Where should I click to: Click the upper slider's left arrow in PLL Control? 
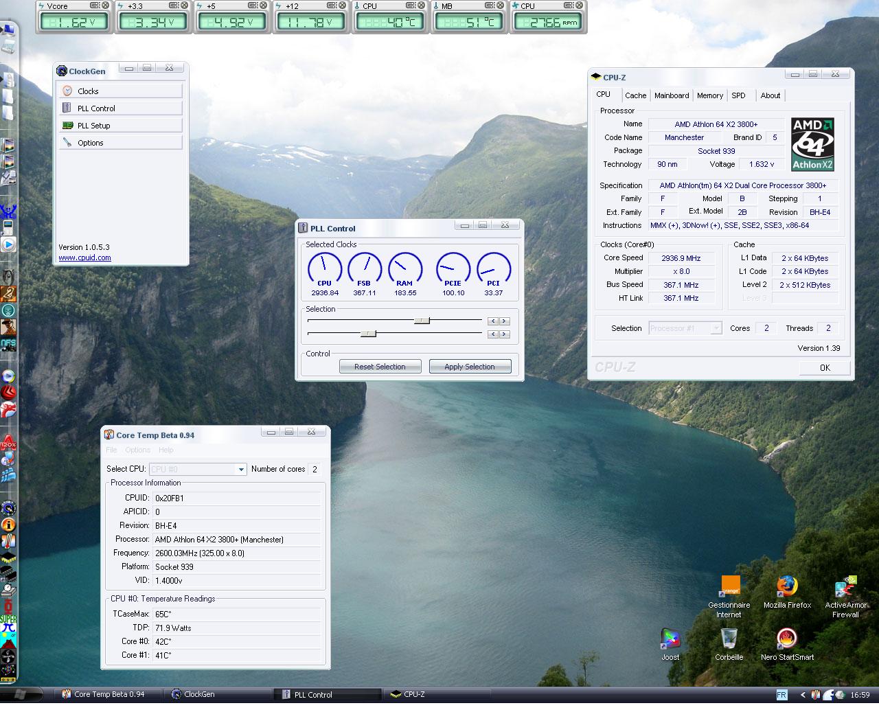(493, 321)
